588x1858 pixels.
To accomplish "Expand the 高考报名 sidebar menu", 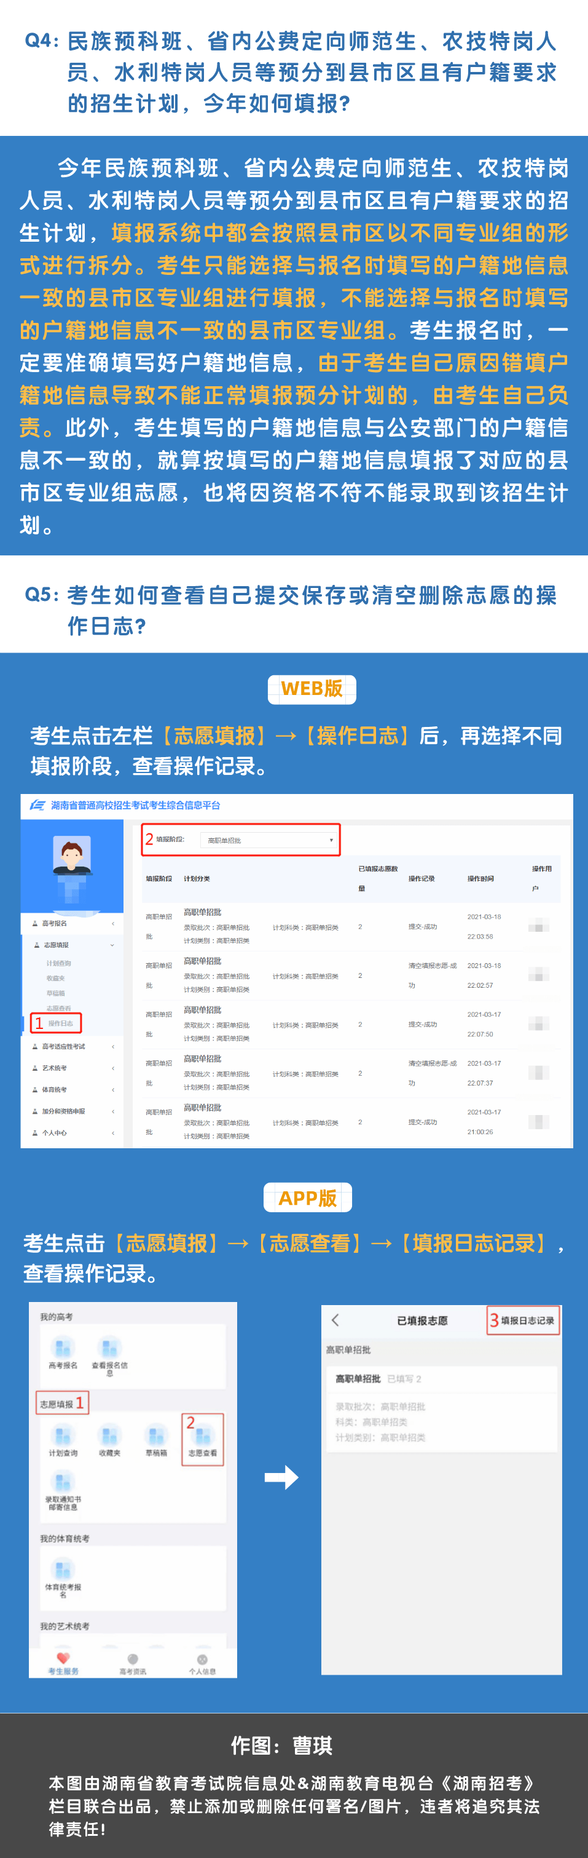I will click(x=73, y=923).
